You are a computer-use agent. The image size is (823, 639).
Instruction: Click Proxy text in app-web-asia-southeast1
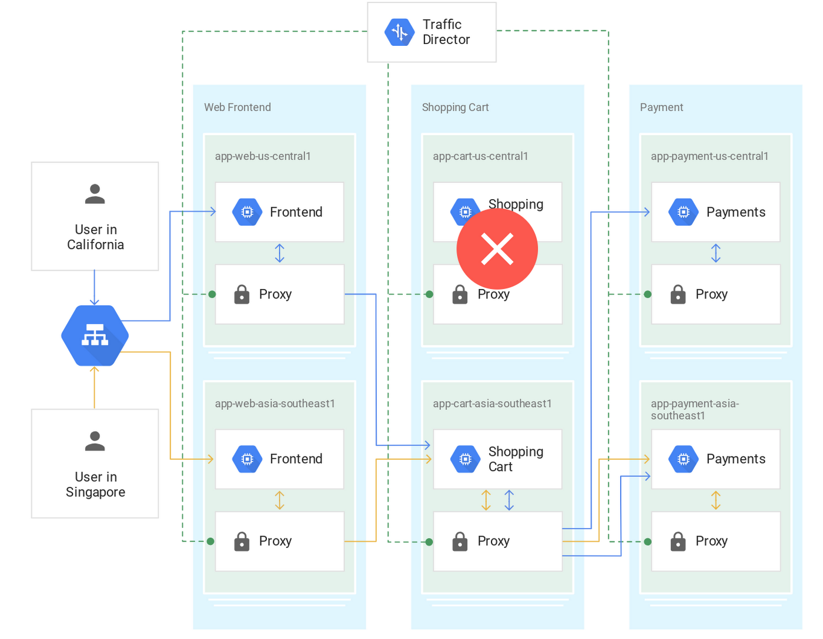pyautogui.click(x=275, y=542)
